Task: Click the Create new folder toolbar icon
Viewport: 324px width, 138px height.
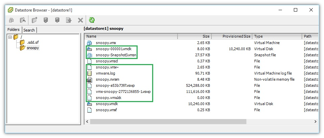Action: pos(35,20)
